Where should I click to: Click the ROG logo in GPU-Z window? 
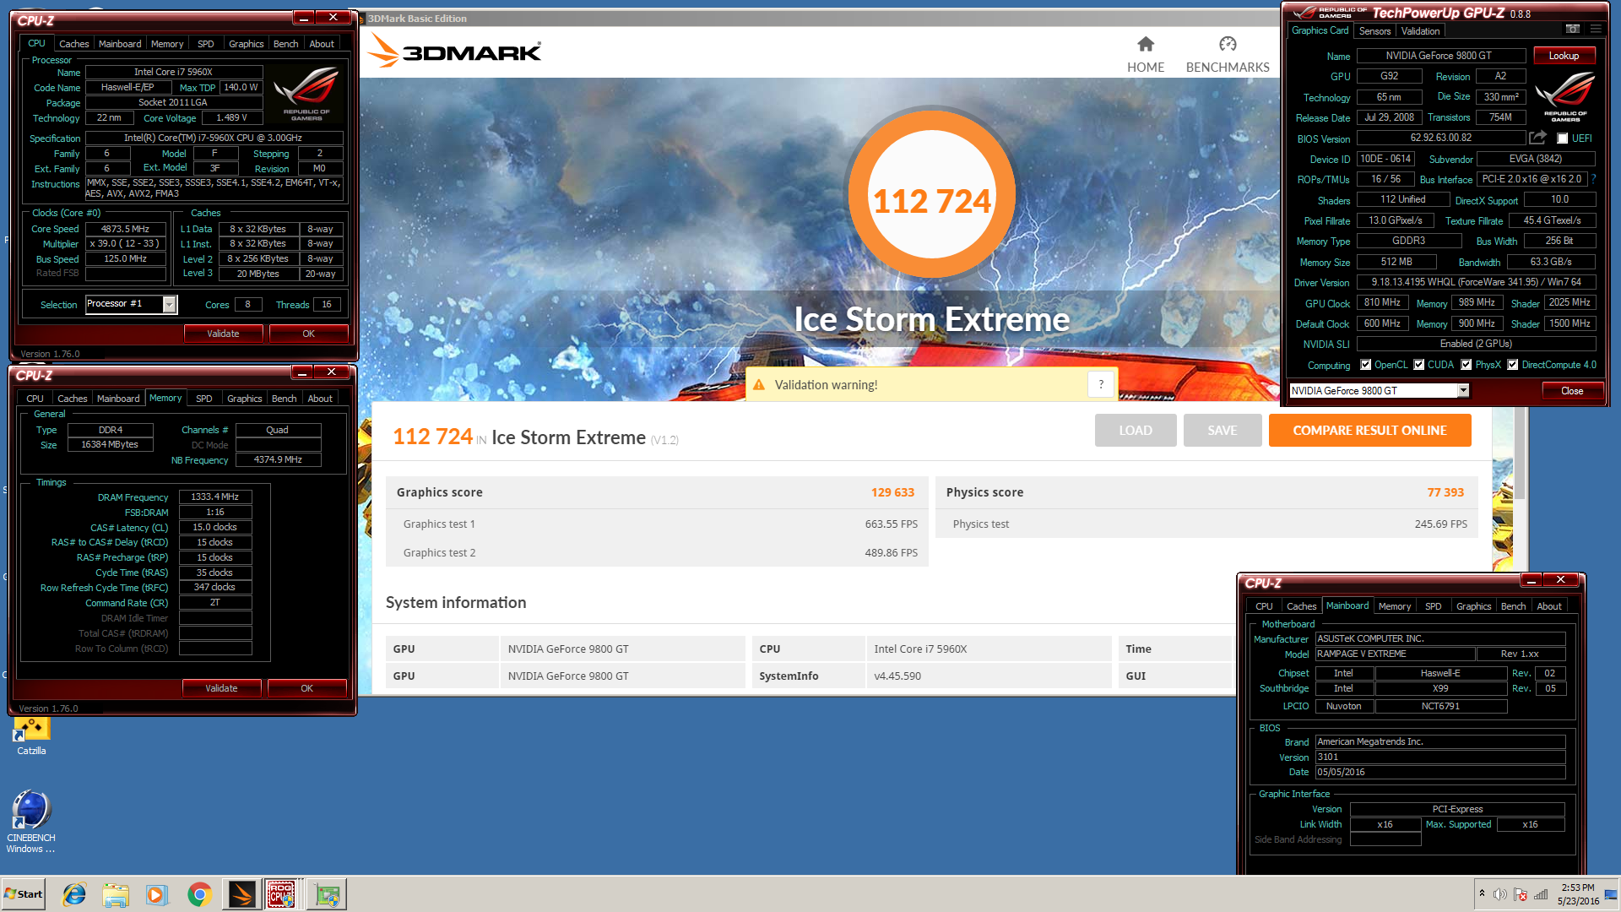click(x=1564, y=97)
